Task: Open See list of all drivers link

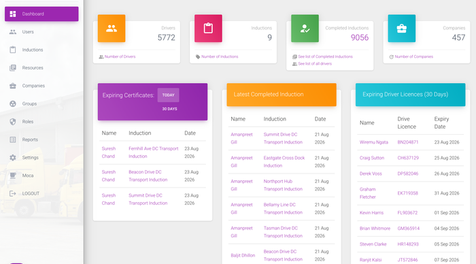Action: [x=315, y=63]
